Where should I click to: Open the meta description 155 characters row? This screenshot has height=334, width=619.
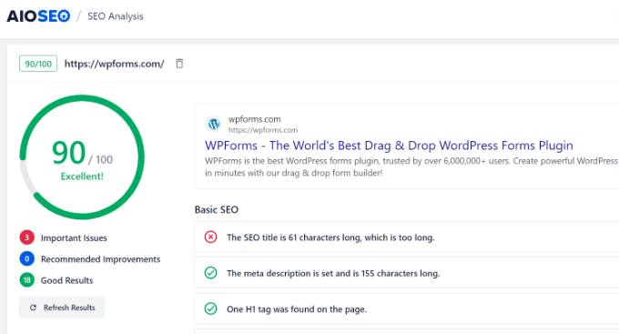pyautogui.click(x=407, y=273)
